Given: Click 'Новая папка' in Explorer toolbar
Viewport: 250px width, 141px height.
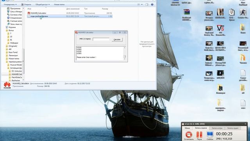Looking at the screenshot, I should [x=59, y=4].
